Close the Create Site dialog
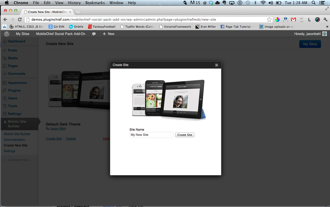 click(x=216, y=65)
